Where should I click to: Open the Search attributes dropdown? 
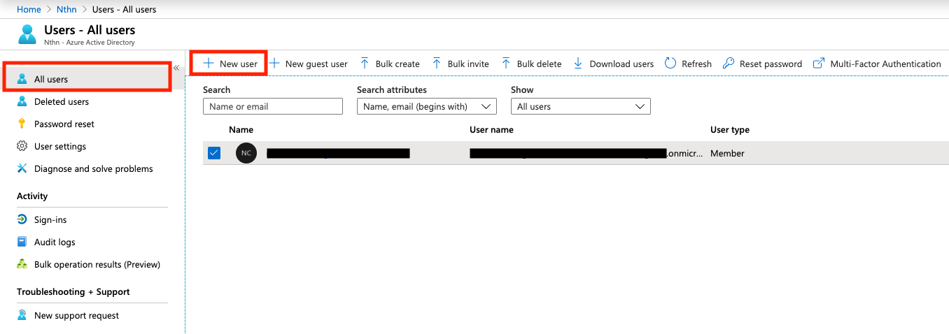(426, 106)
